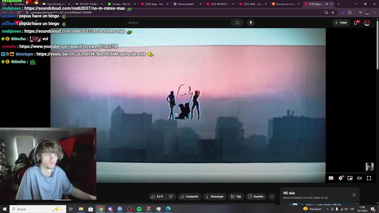Open Chrome three-dot menu
The height and width of the screenshot is (213, 379).
point(375,12)
